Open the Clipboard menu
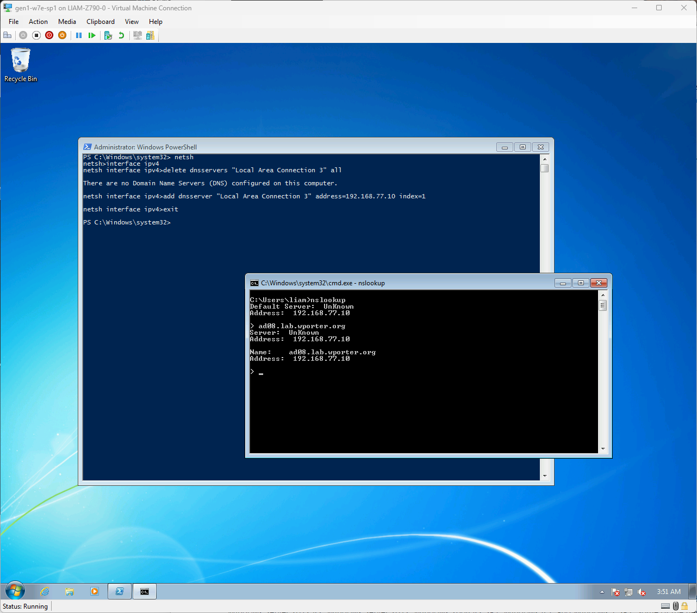Screen dimensions: 697x613 pyautogui.click(x=101, y=22)
